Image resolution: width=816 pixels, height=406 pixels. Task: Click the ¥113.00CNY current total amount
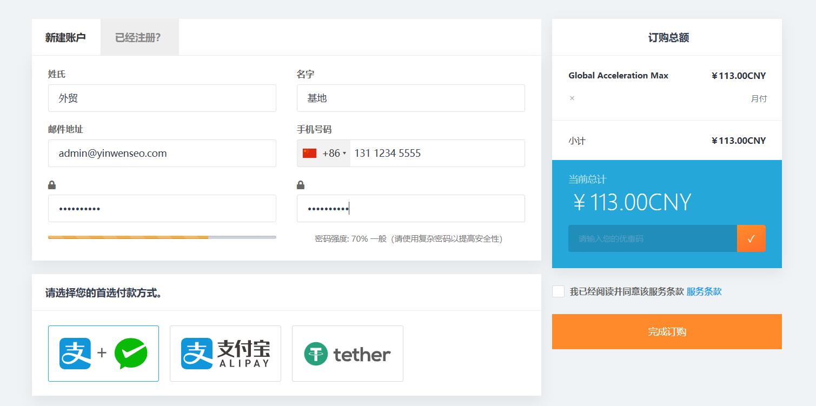632,202
